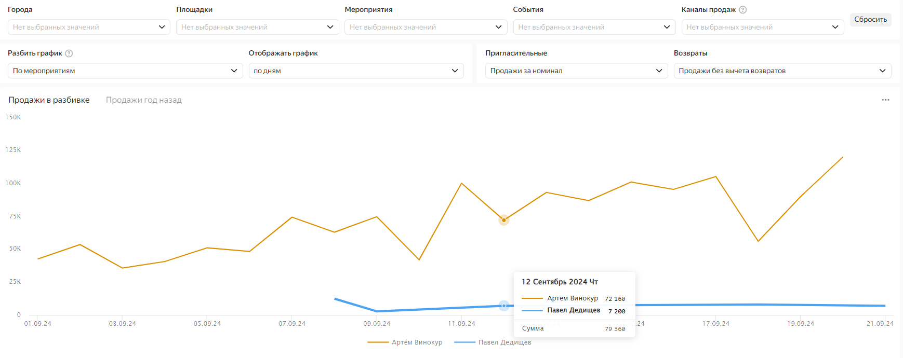Open the chart three-dots options menu
Viewport: 903px width, 358px height.
click(x=885, y=100)
